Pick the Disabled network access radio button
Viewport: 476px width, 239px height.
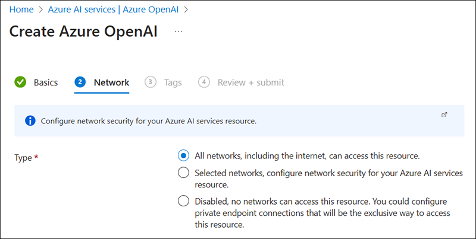(x=184, y=201)
